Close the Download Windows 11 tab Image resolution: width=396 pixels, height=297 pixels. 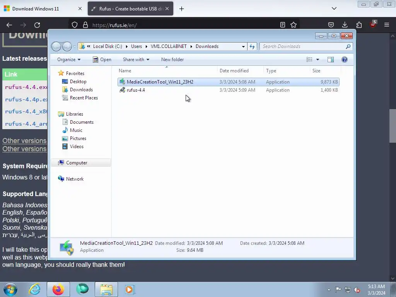[x=80, y=9]
